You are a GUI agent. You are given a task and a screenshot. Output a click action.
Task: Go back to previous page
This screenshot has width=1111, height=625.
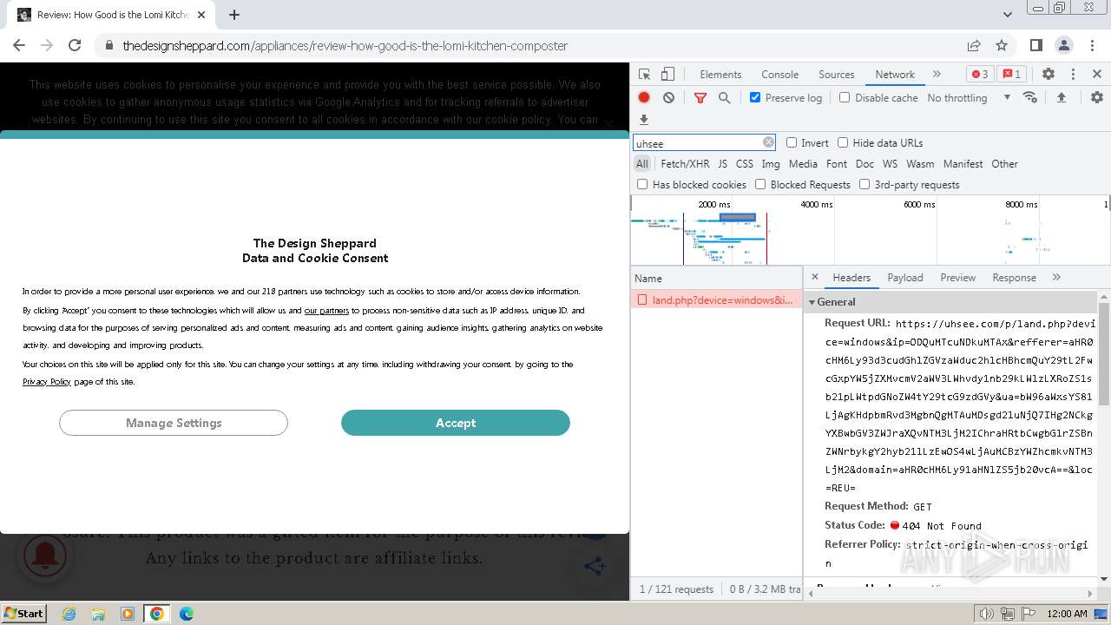tap(19, 45)
